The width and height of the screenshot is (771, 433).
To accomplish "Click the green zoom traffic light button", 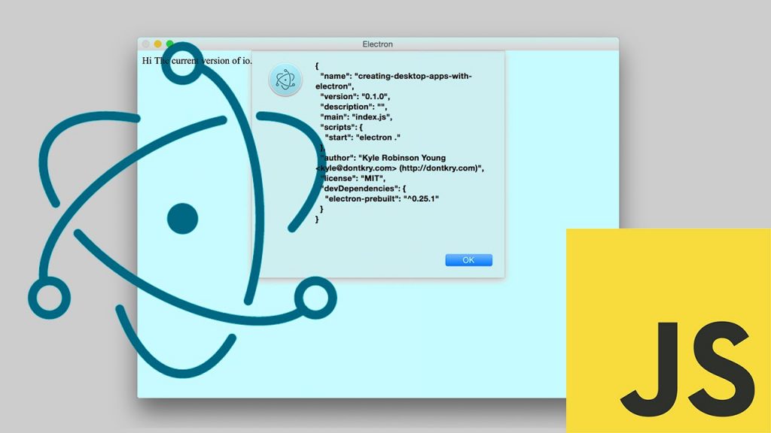I will click(169, 44).
